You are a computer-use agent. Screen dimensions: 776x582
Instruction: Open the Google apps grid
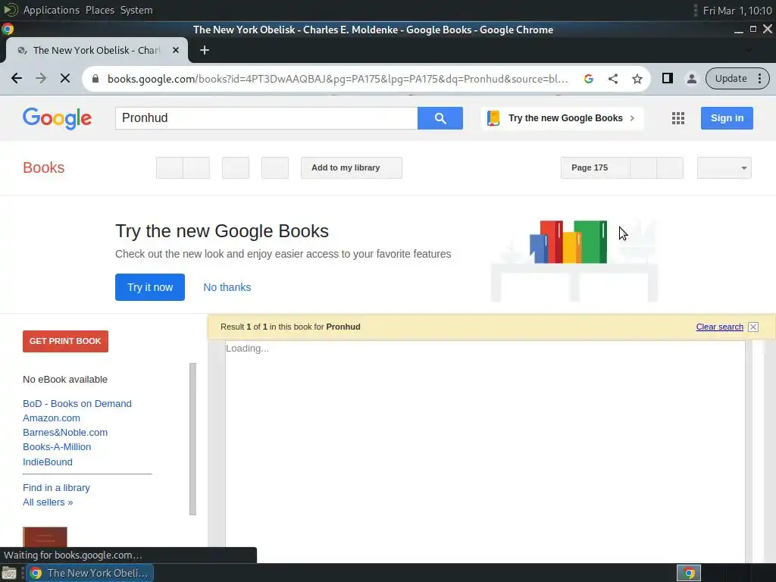coord(678,118)
